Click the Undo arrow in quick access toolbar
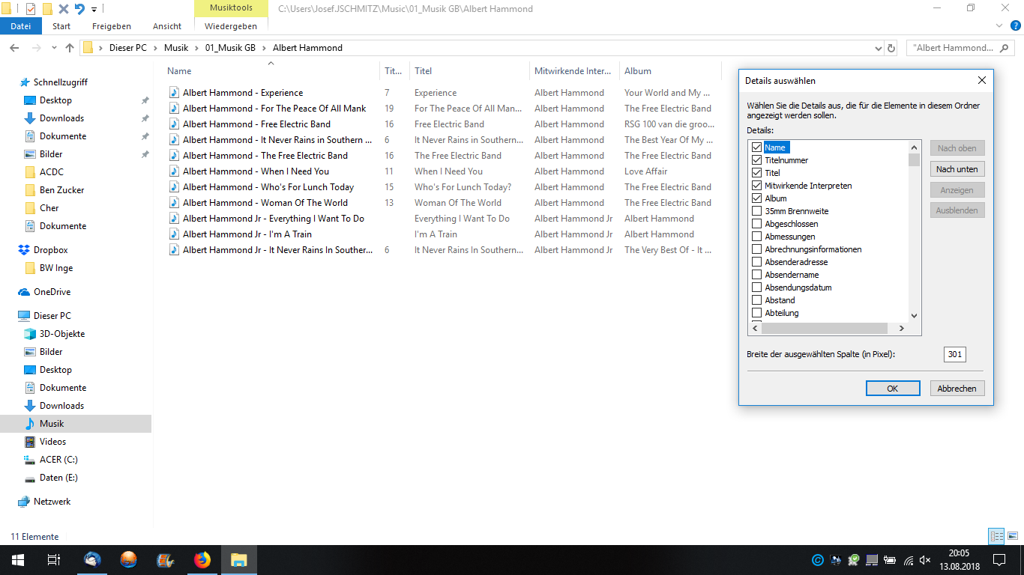 79,9
